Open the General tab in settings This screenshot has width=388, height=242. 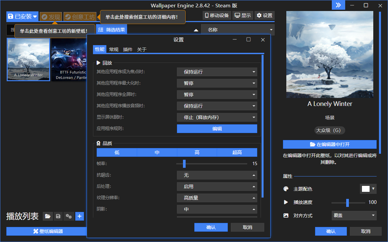[x=114, y=49]
